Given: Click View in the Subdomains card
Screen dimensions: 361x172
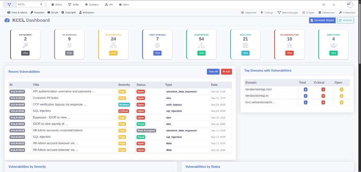Looking at the screenshot, I should [x=201, y=53].
